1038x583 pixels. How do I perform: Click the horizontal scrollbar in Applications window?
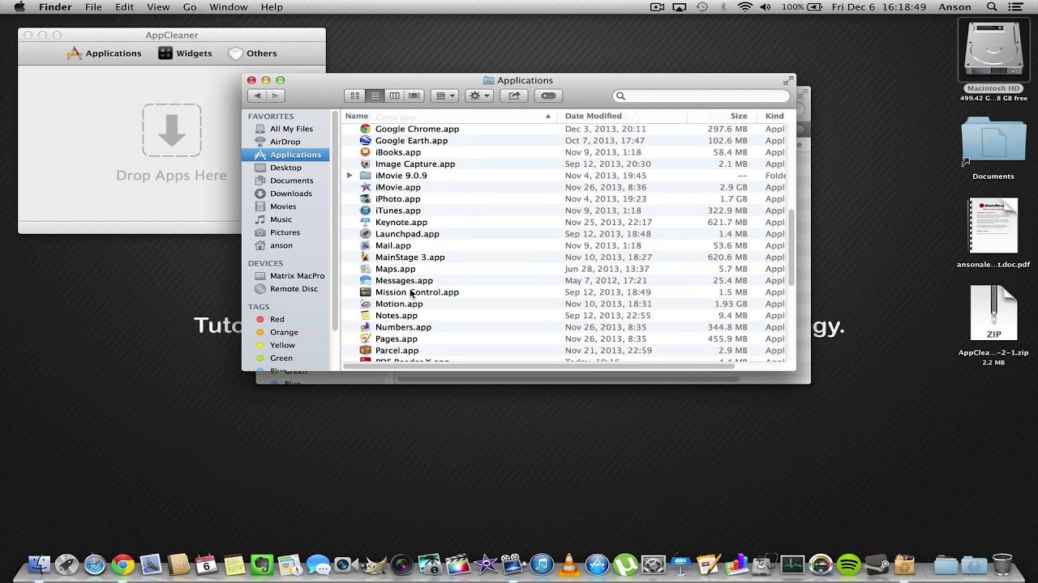(x=538, y=366)
